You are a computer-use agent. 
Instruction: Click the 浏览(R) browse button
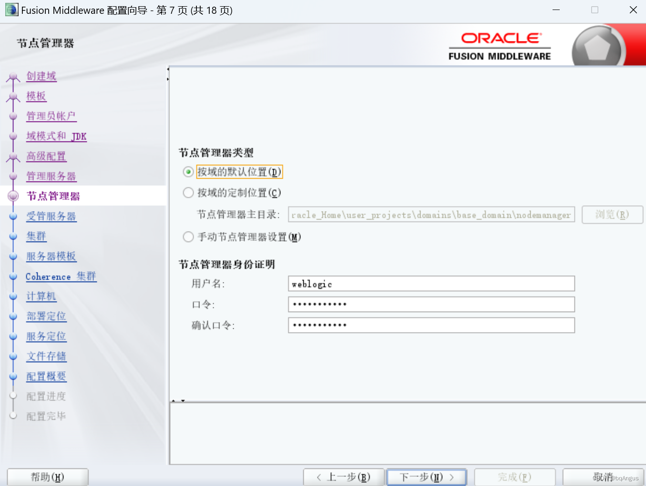(x=612, y=214)
